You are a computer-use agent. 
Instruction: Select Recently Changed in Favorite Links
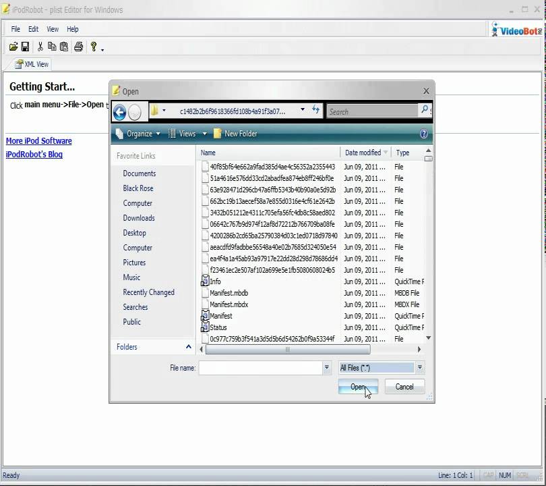point(149,292)
